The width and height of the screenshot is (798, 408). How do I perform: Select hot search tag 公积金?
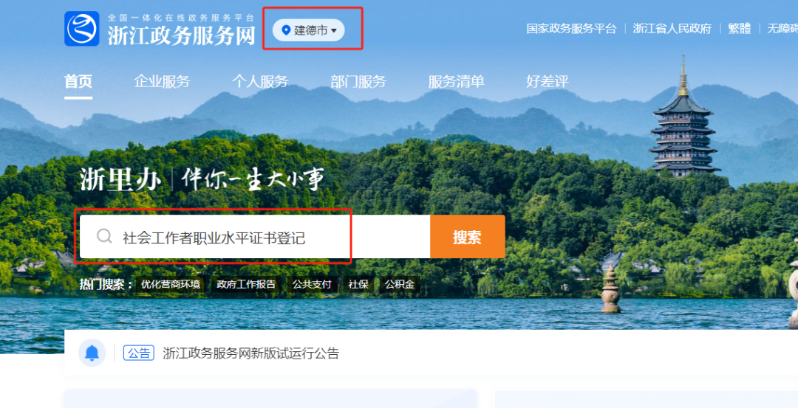[400, 285]
